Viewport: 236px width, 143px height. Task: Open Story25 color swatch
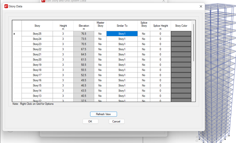tap(181, 34)
